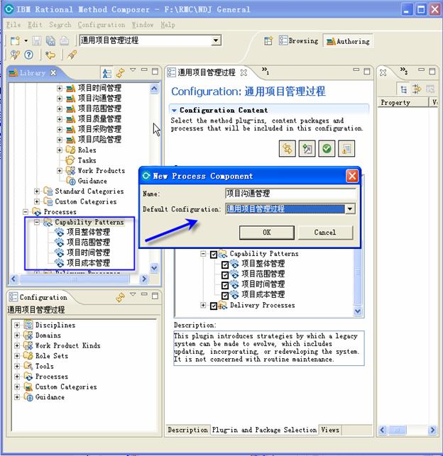Uncheck the Capability Patterns checkbox

[x=214, y=255]
